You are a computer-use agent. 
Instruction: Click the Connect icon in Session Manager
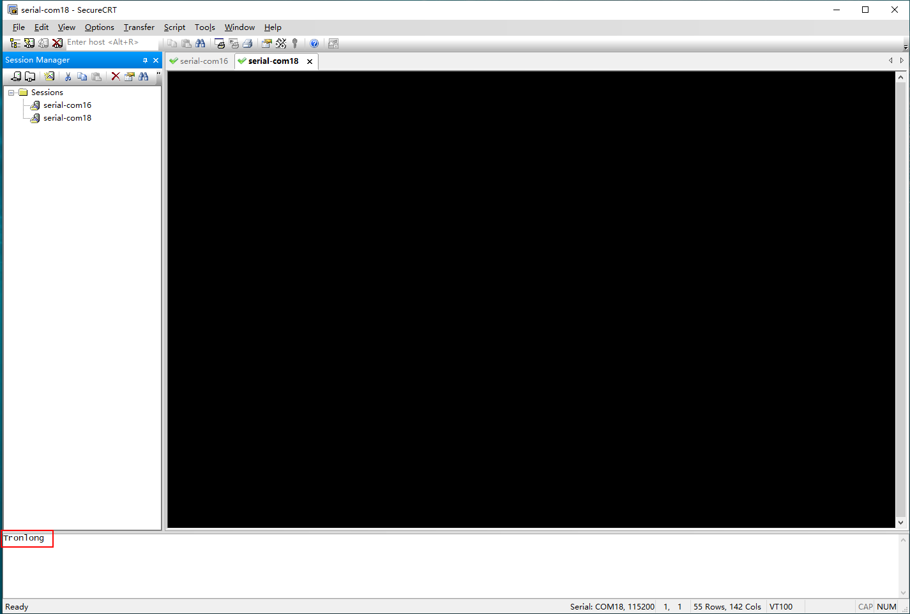[16, 77]
